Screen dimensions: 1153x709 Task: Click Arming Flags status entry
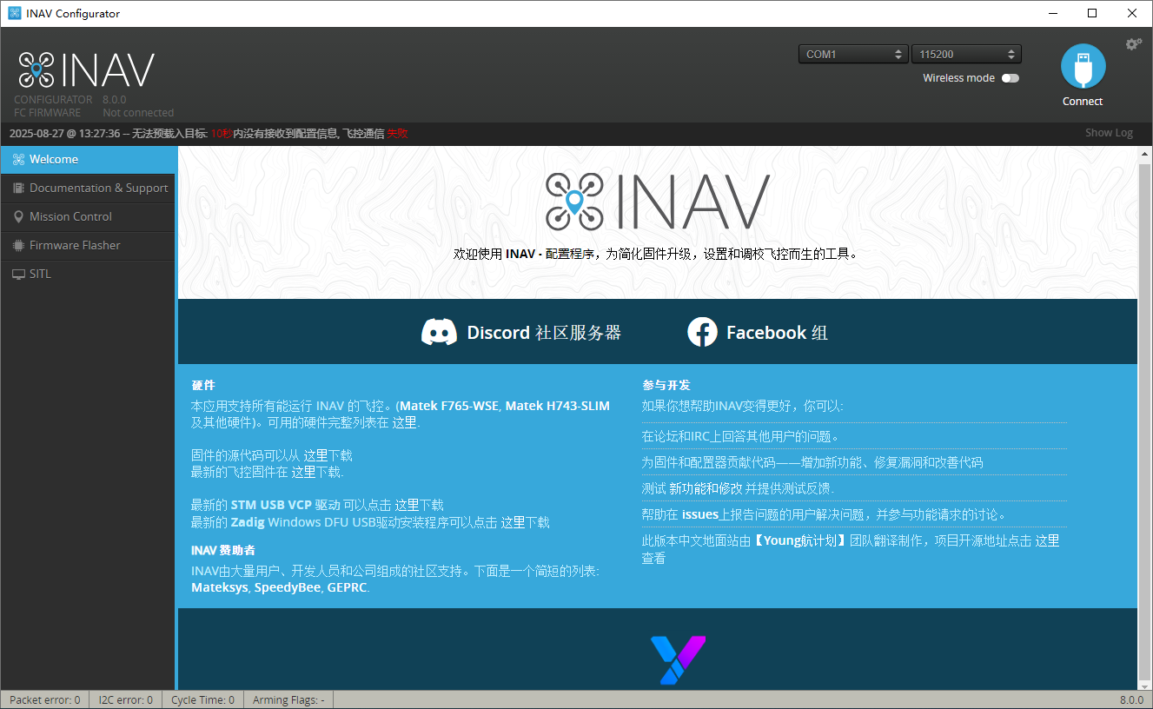[x=288, y=699]
